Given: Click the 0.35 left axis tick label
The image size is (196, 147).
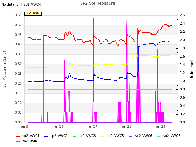Looking at the screenshot, I should (x=18, y=54).
